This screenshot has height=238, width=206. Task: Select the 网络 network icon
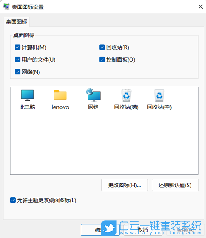coord(93,95)
